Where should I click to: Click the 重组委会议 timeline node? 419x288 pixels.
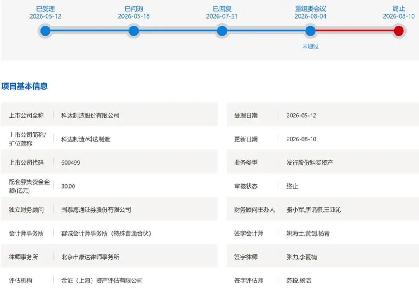coord(310,31)
